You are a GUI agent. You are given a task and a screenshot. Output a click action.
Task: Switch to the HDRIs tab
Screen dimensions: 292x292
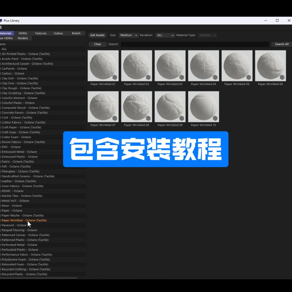pos(23,33)
